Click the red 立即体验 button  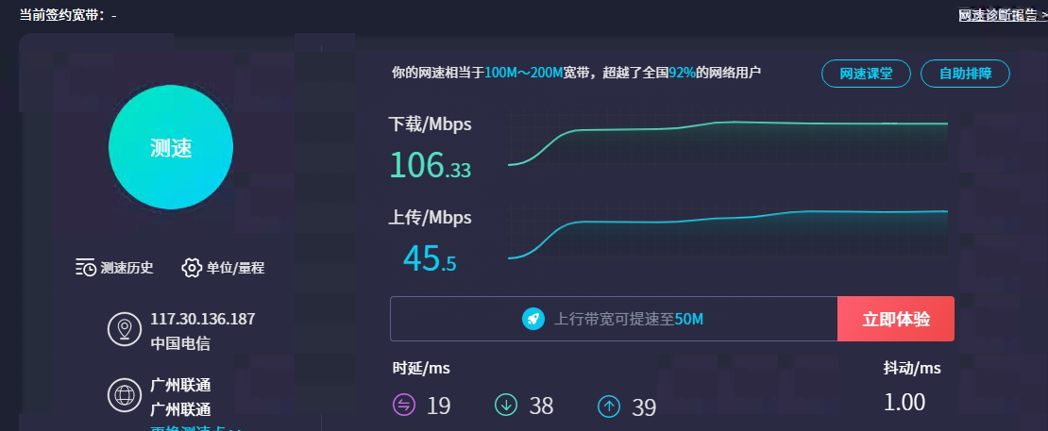click(895, 319)
